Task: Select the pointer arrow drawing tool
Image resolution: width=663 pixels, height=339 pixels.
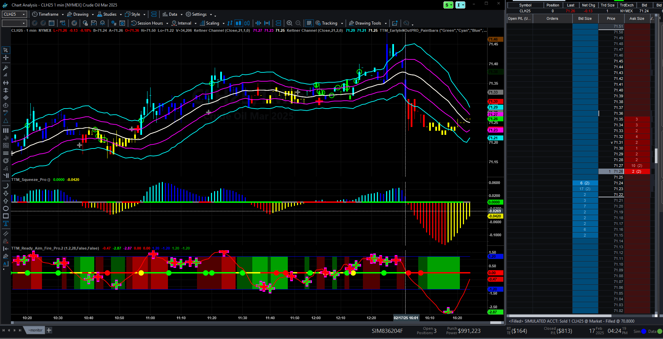Action: point(6,50)
